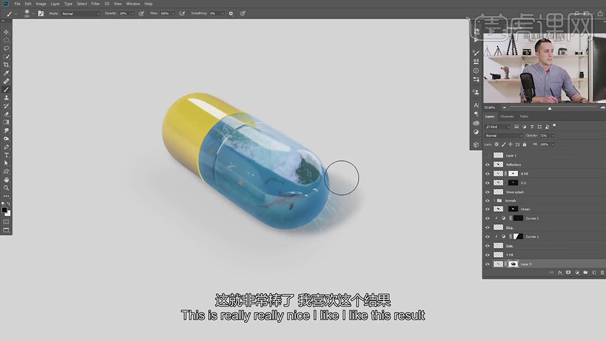Select the Clone Stamp tool
This screenshot has height=341, width=606.
(x=6, y=98)
